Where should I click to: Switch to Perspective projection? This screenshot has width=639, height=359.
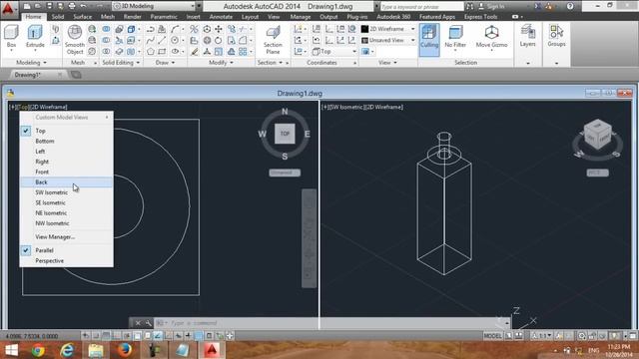coord(67,260)
